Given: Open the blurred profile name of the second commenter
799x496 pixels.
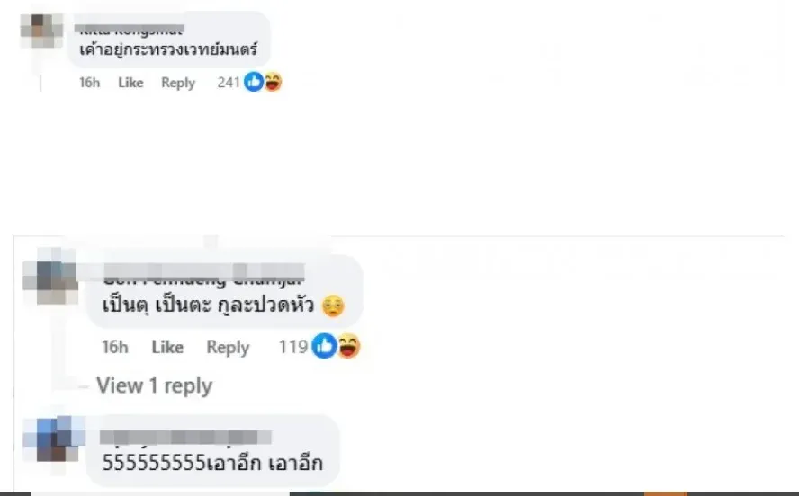Looking at the screenshot, I should click(x=204, y=274).
